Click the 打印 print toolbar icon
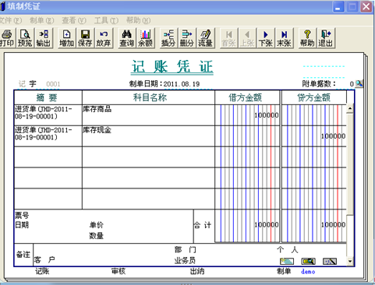The height and width of the screenshot is (285, 375). (7, 38)
